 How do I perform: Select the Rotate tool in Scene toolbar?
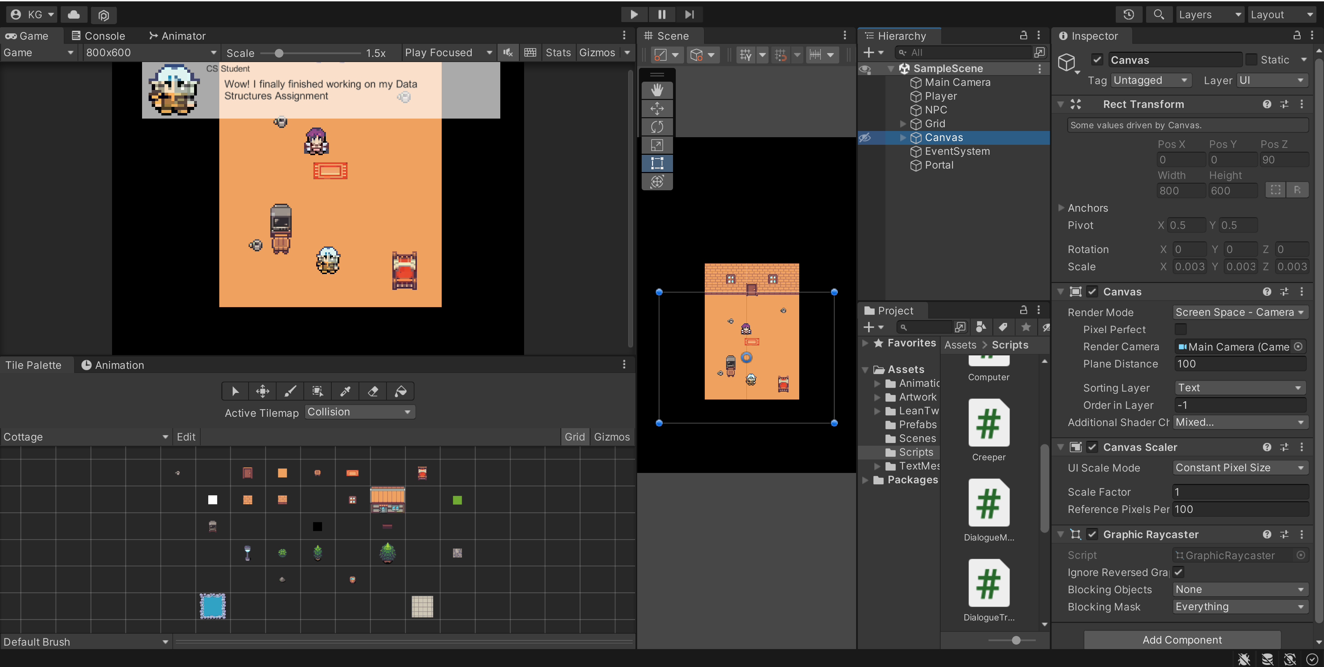click(x=657, y=127)
